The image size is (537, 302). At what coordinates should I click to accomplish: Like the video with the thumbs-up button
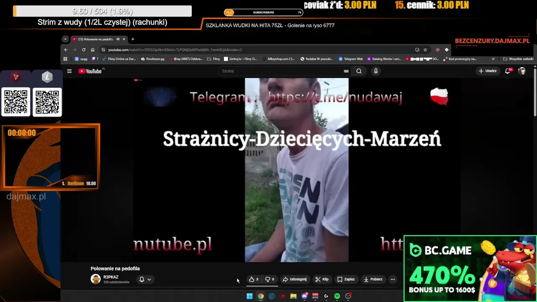point(253,279)
